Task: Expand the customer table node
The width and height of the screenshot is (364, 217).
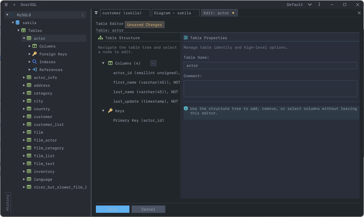Action: tap(24, 117)
